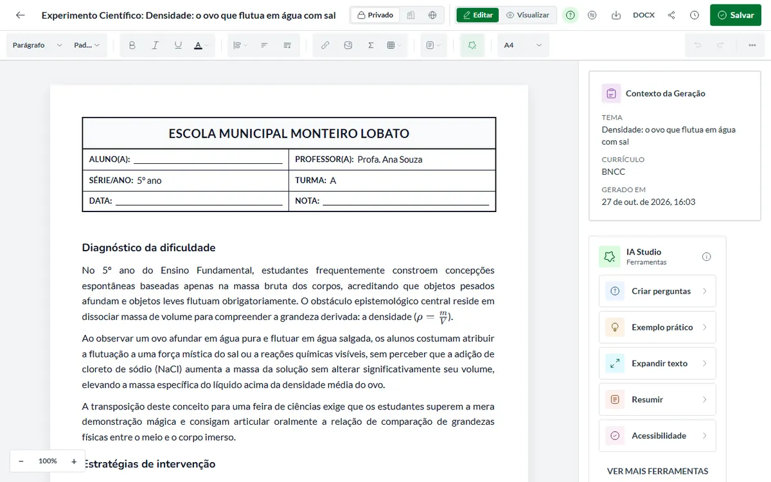
Task: Click the Profa. Ana Souza text
Action: [389, 159]
